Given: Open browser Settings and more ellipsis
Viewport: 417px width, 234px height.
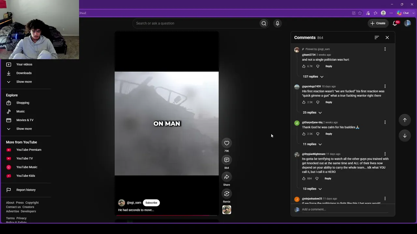Looking at the screenshot, I should (x=391, y=13).
